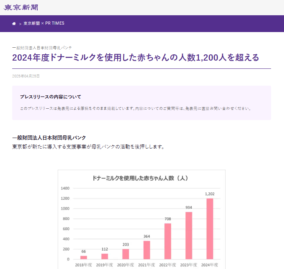Click the article headline about 2024年度ドナーミルク
Image resolution: width=284 pixels, height=269 pixels.
point(135,57)
